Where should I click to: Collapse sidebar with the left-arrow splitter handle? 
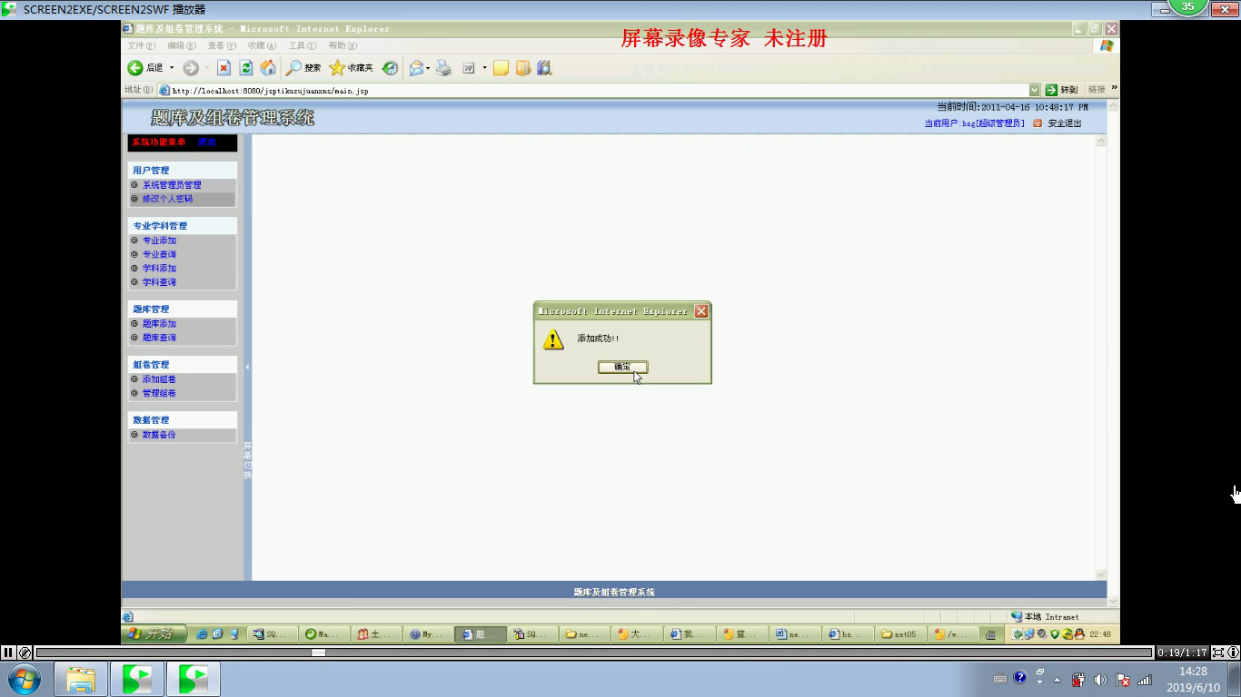tap(247, 367)
